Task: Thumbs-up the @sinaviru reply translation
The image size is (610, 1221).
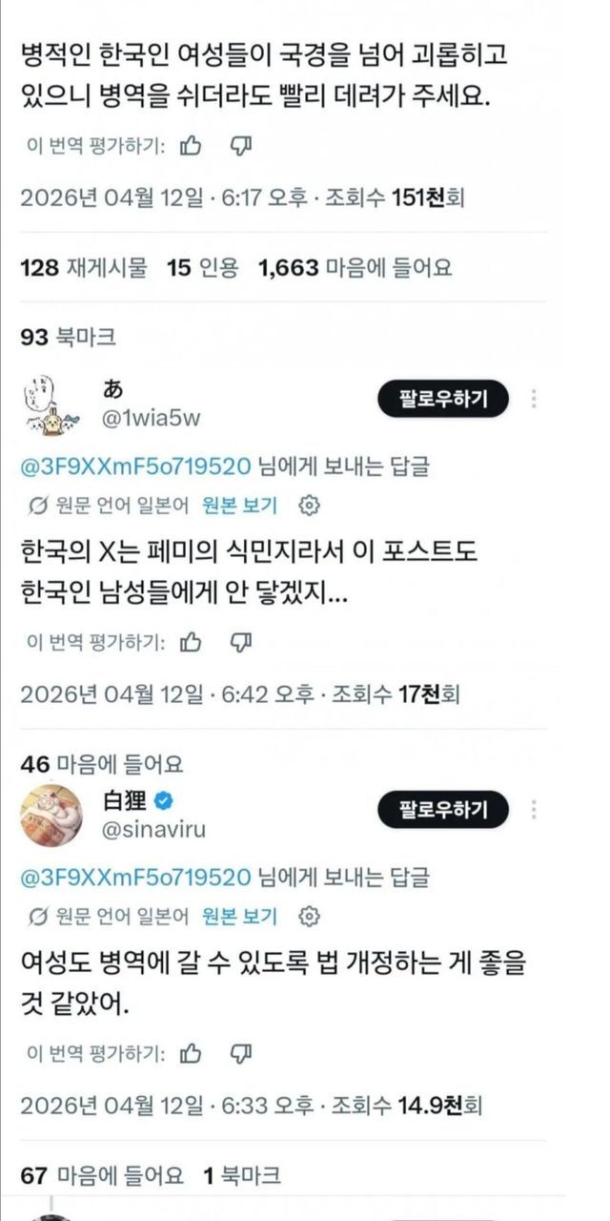Action: point(191,1054)
